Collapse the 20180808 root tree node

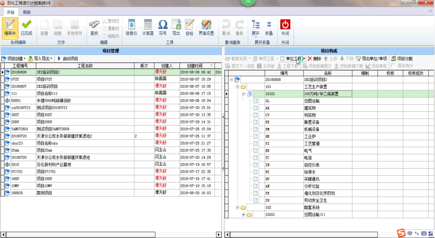tap(231, 80)
